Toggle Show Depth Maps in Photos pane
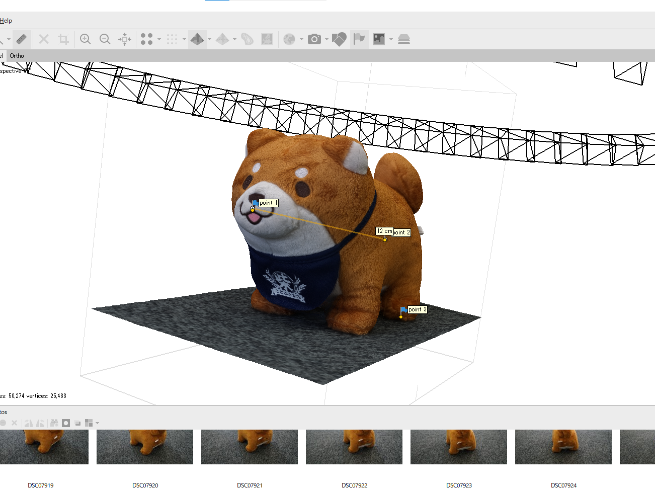 (77, 423)
